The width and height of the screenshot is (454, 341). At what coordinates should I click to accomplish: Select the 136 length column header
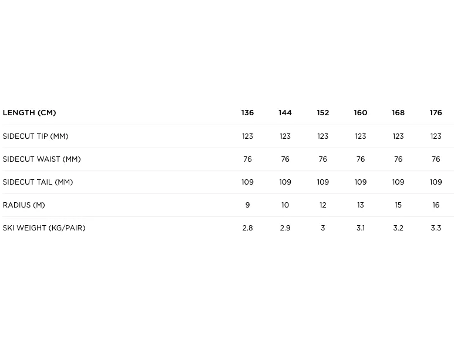pyautogui.click(x=247, y=113)
